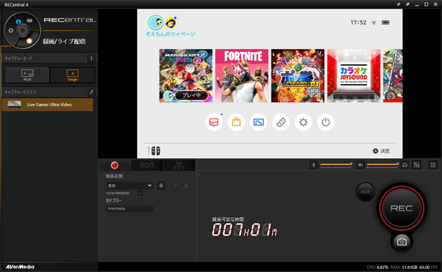Click the first user avatar in preview
The height and width of the screenshot is (272, 442).
pyautogui.click(x=155, y=22)
